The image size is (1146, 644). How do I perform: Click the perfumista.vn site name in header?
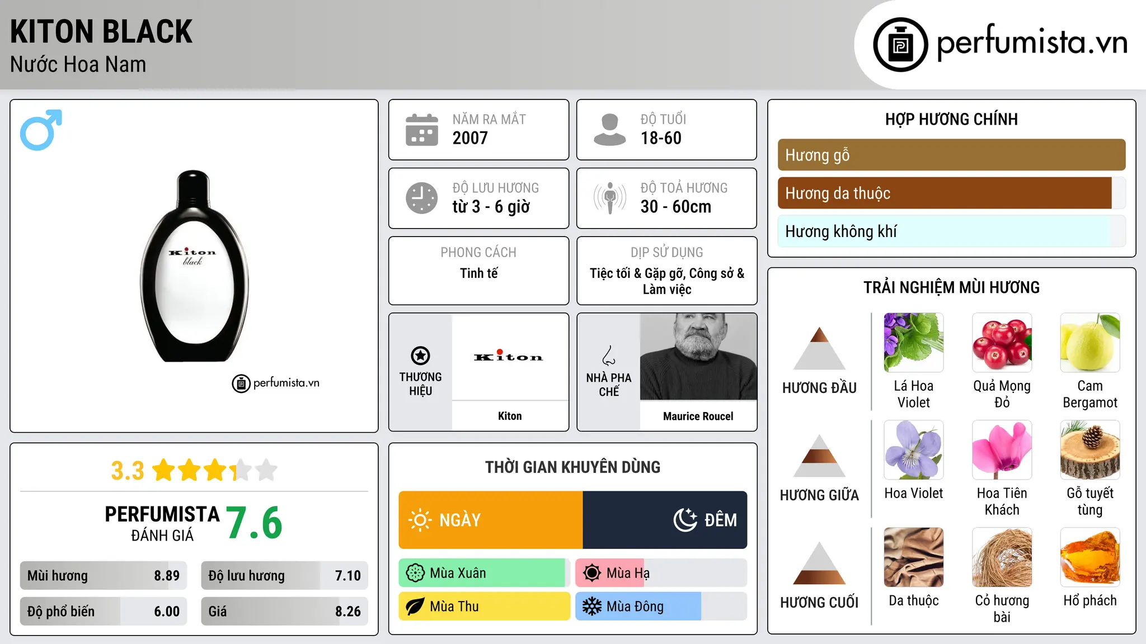coord(1032,42)
